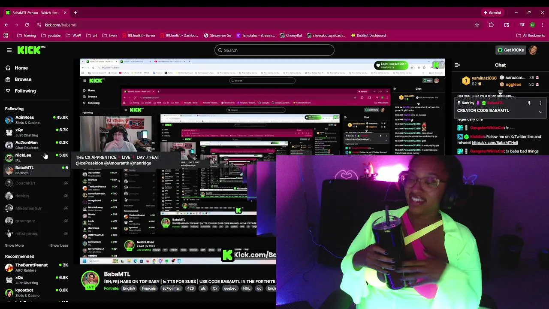
Task: Bookmark this page with the star icon
Action: pos(477,25)
